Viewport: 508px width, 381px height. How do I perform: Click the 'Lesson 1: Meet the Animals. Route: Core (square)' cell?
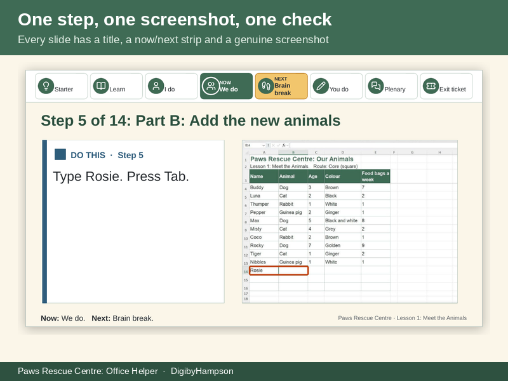304,166
